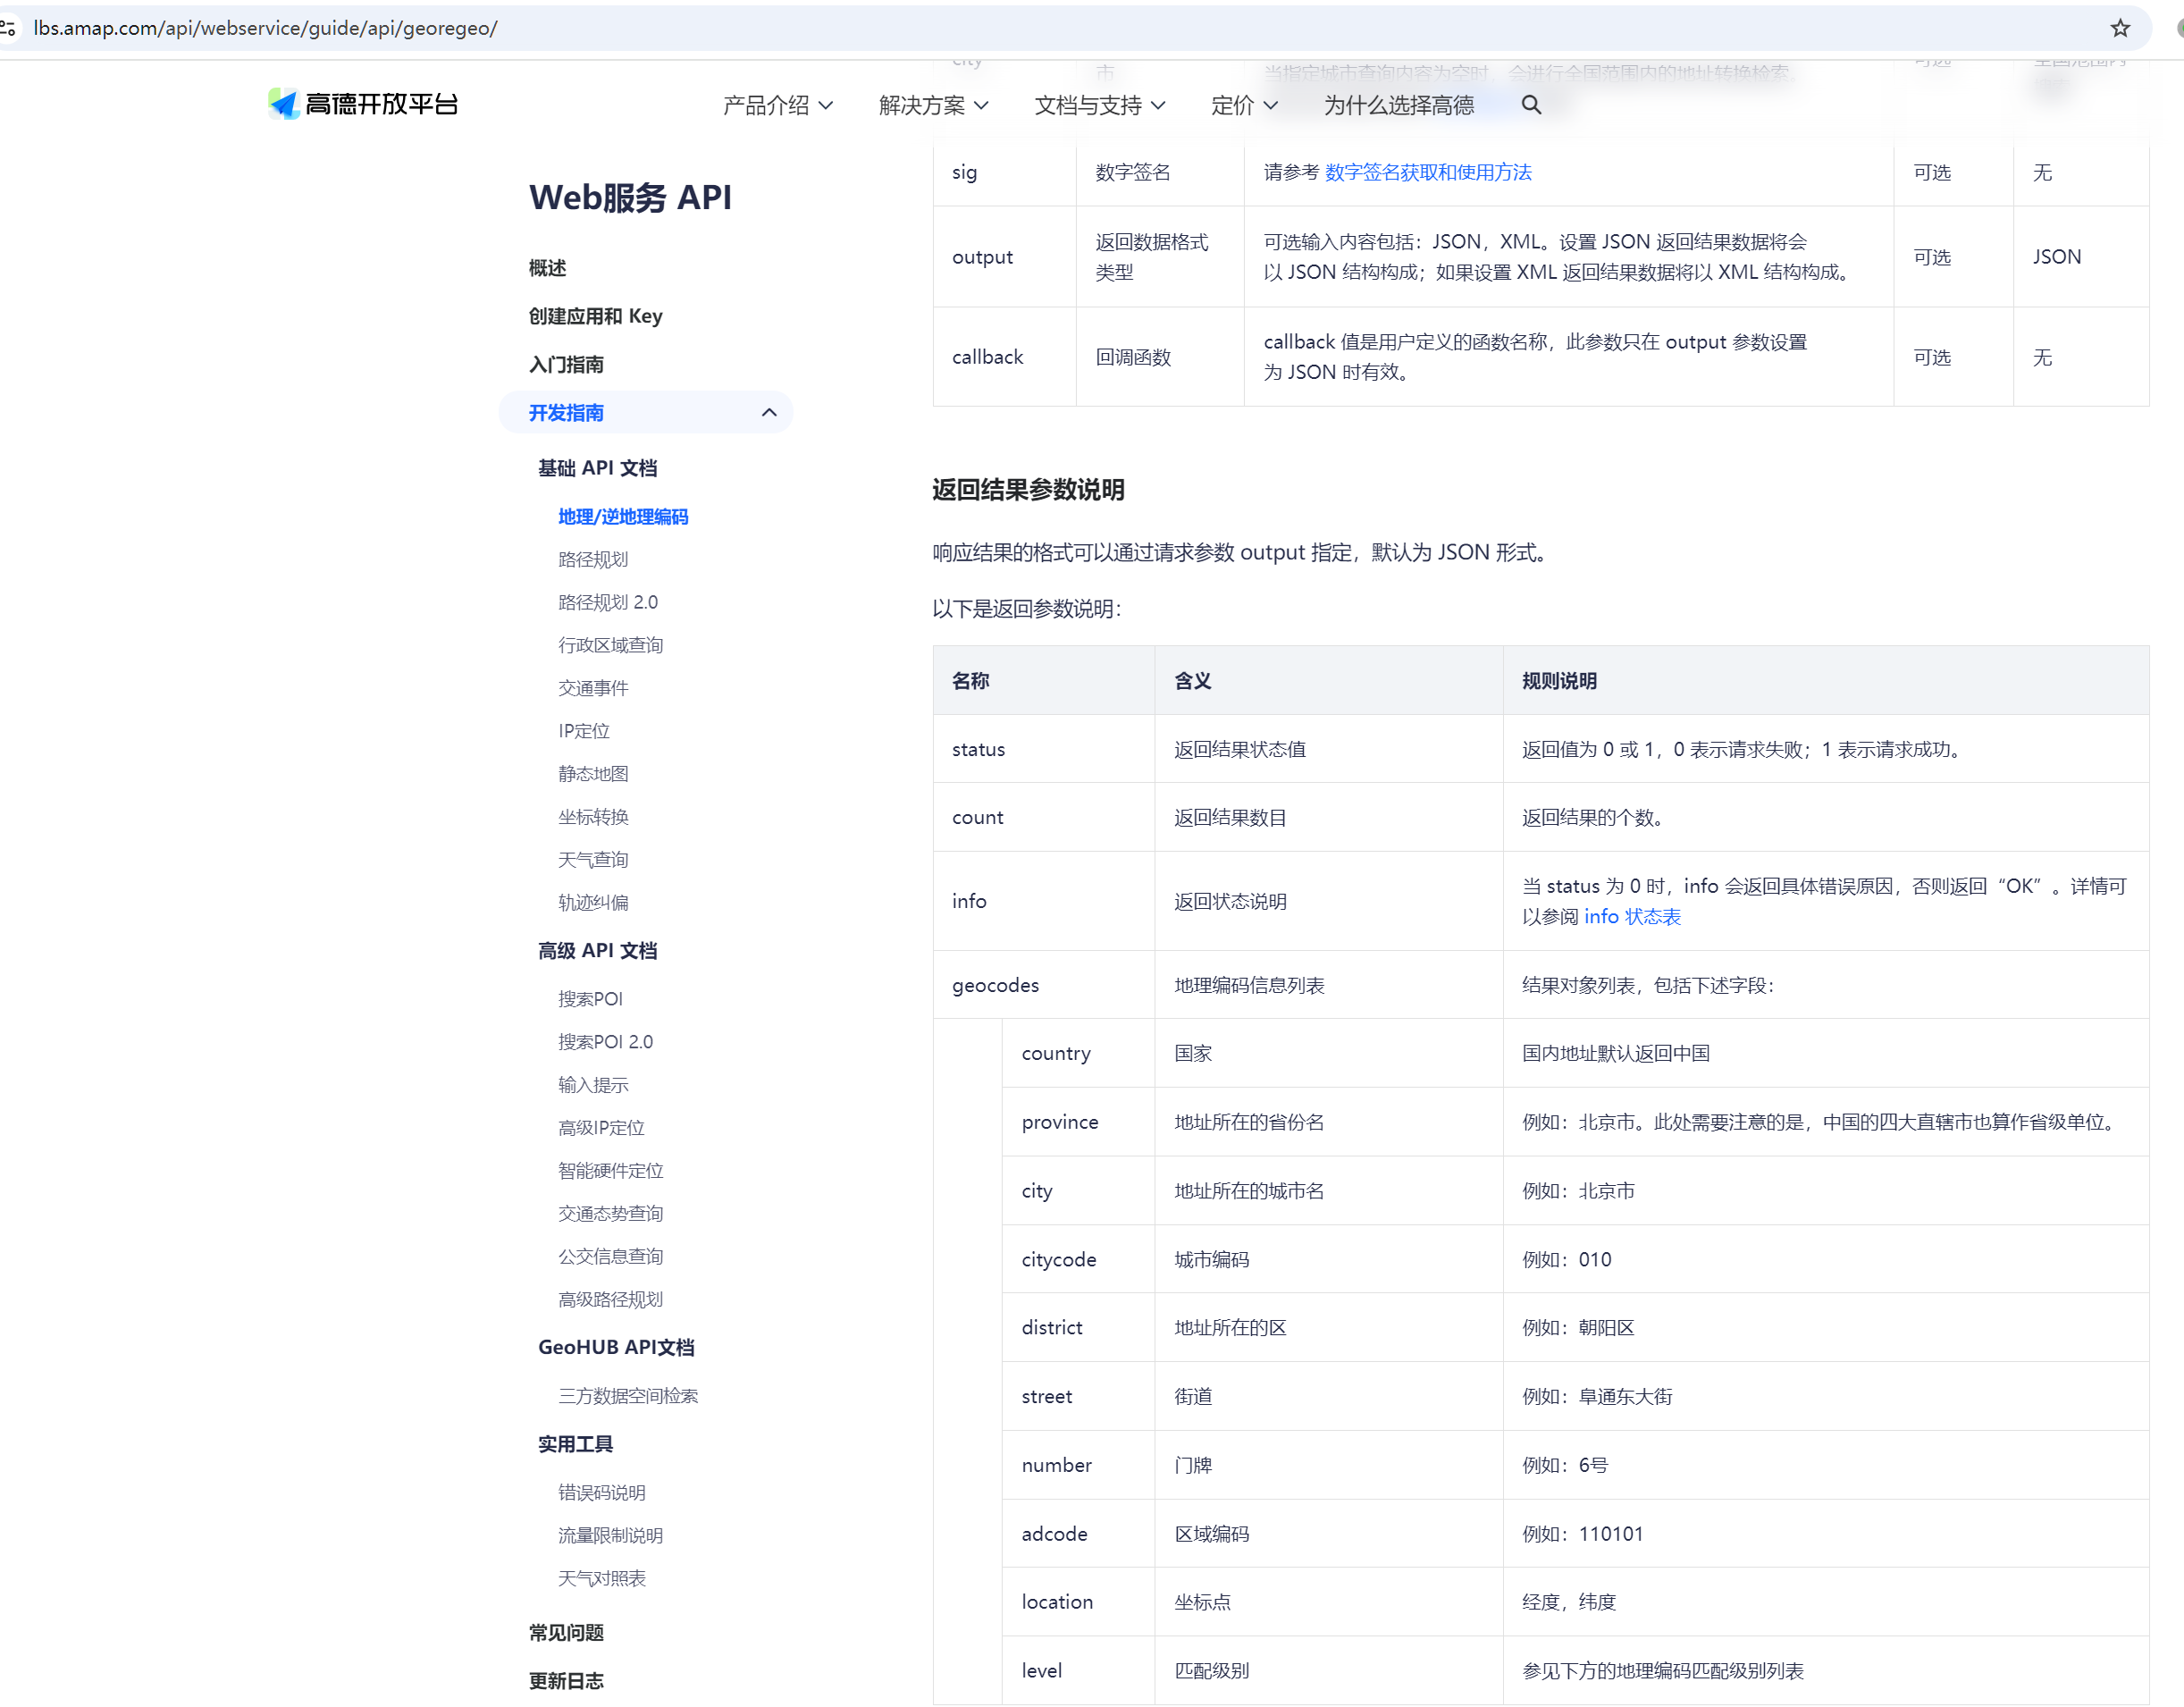Click the 高德开放平台 logo
The height and width of the screenshot is (1707, 2184).
(364, 104)
